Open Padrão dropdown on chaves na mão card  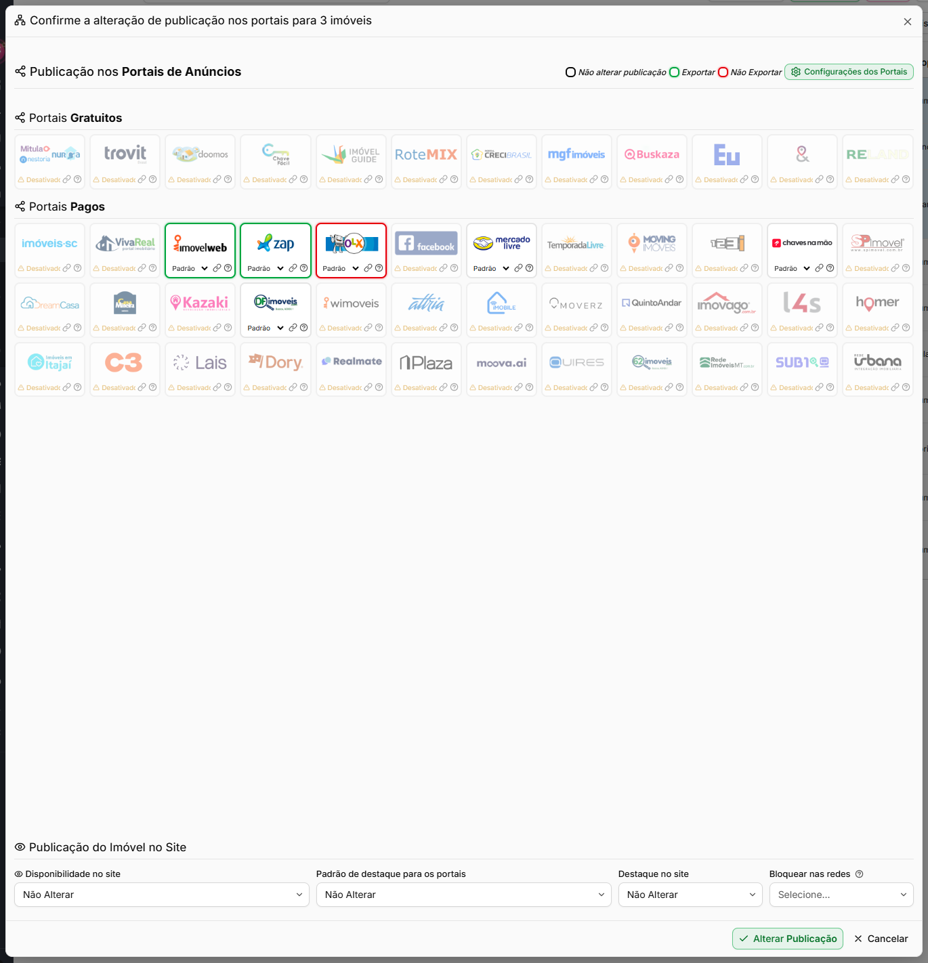point(792,268)
